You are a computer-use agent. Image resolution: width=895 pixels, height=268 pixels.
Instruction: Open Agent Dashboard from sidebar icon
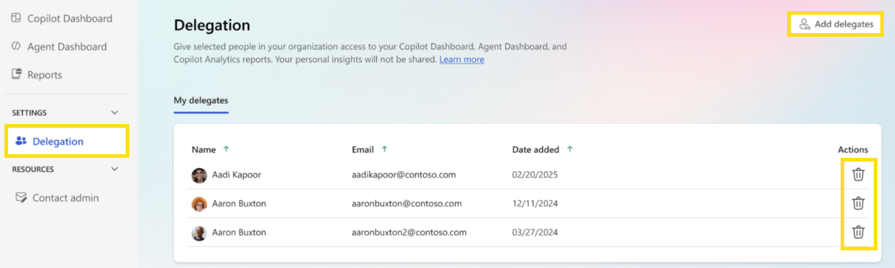[16, 46]
